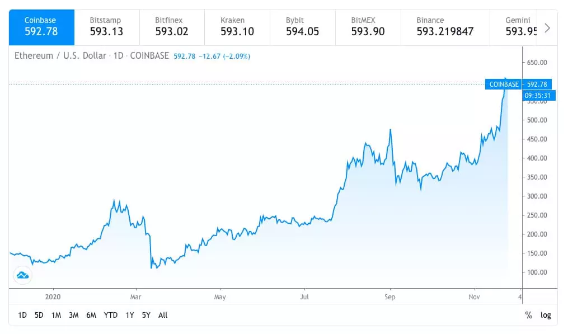Toggle log scale mode
The width and height of the screenshot is (568, 334).
[x=546, y=315]
